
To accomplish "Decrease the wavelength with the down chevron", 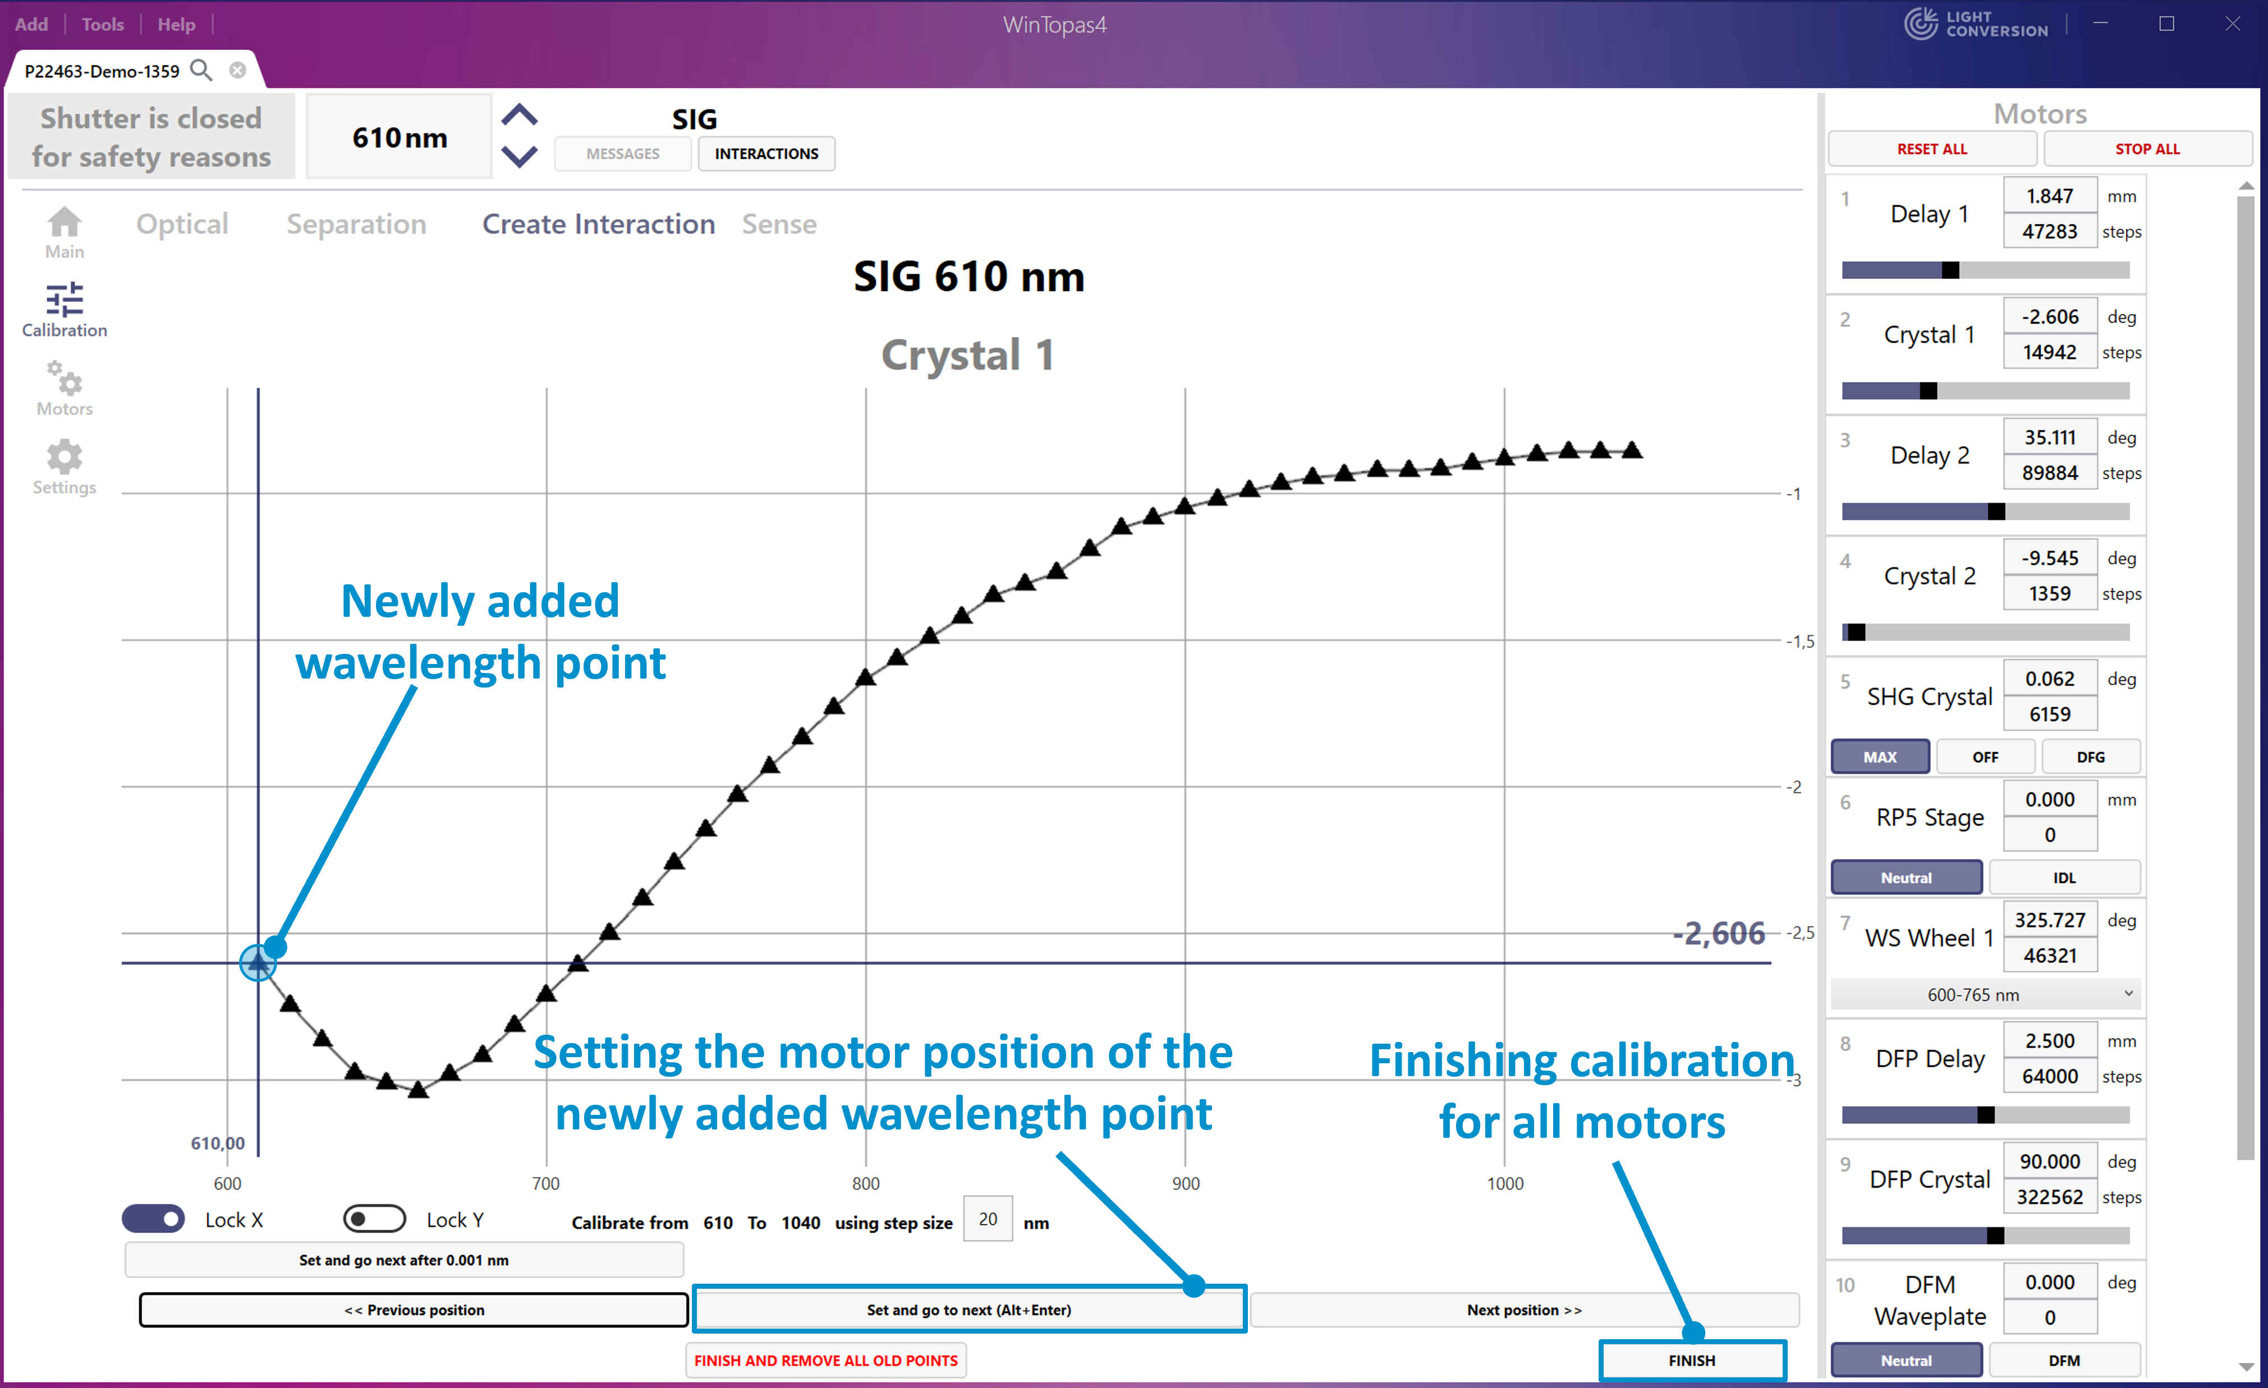I will coord(519,156).
